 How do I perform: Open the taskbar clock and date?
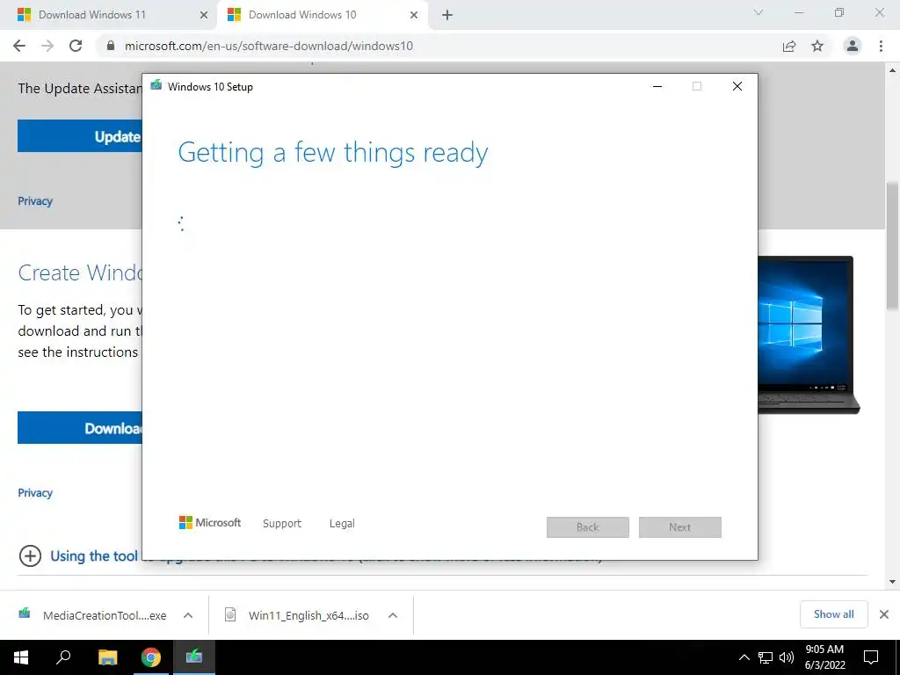tap(824, 657)
